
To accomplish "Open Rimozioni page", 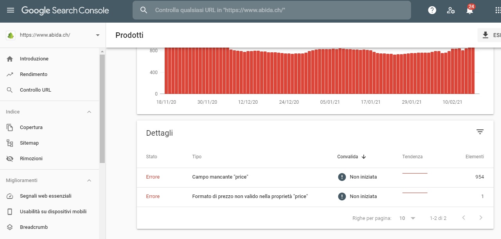I will [31, 159].
